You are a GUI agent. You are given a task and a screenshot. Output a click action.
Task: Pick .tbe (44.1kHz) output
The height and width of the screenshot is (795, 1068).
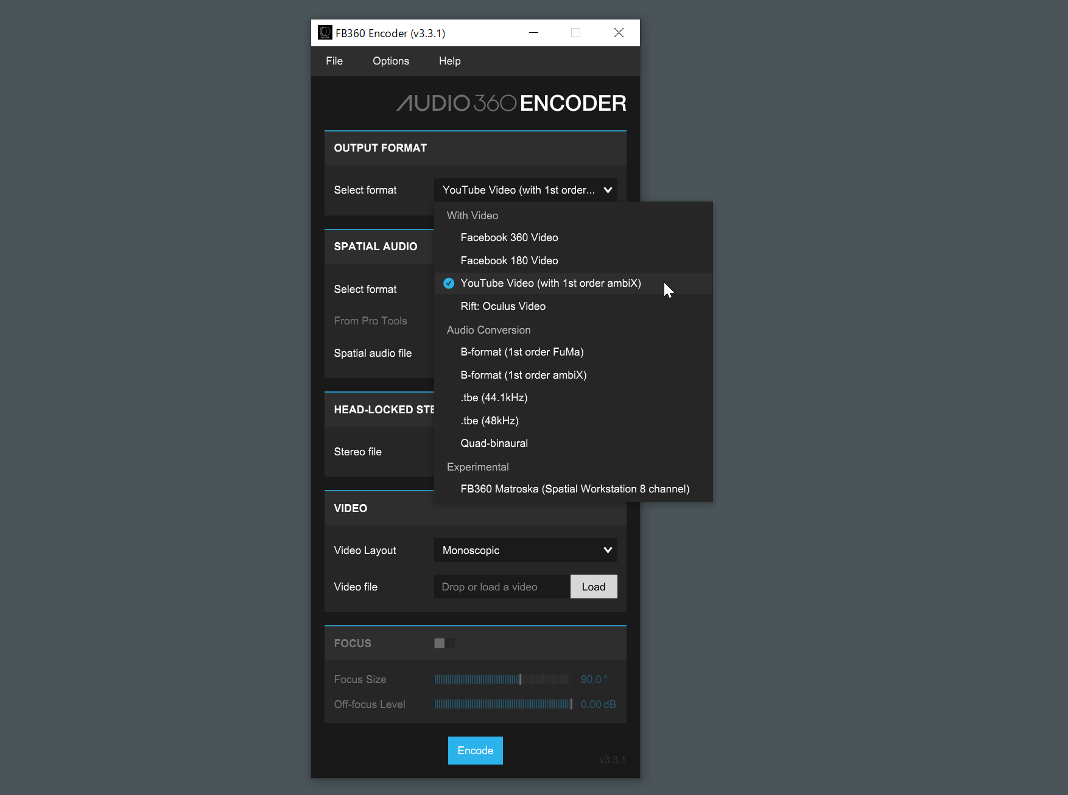(x=573, y=397)
